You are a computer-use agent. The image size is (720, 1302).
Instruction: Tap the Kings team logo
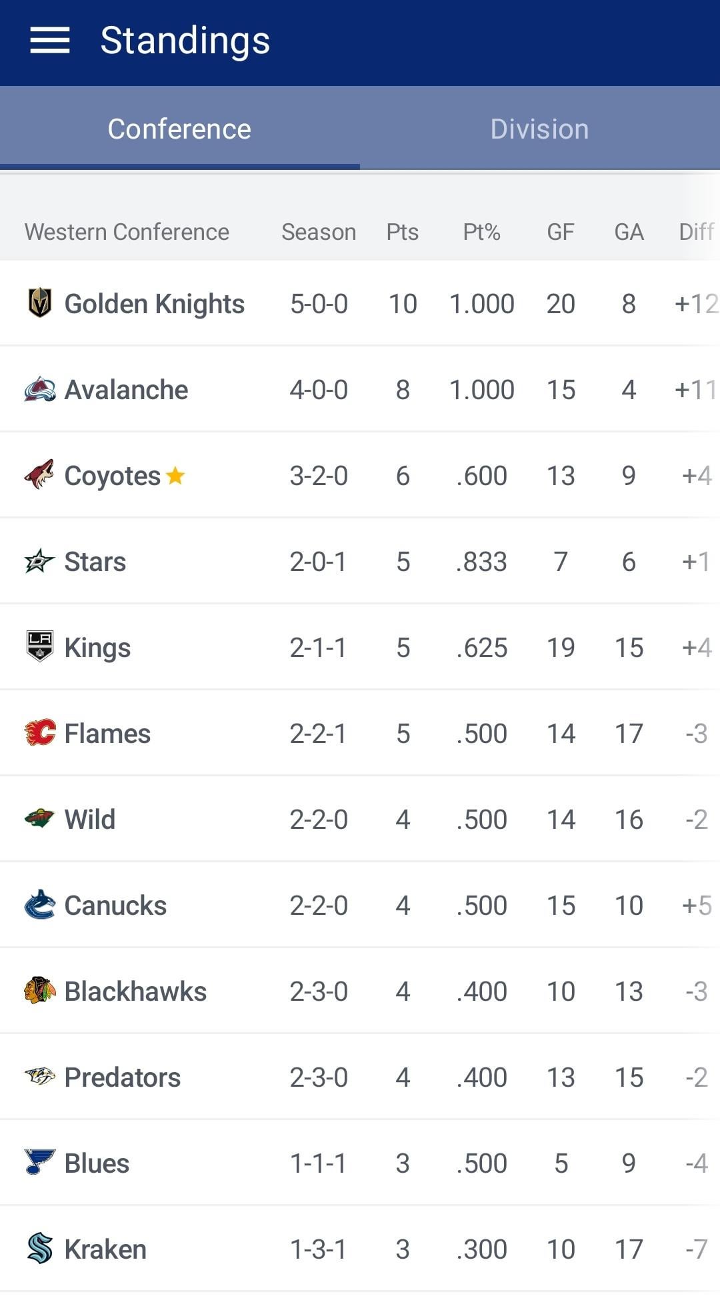click(x=40, y=646)
